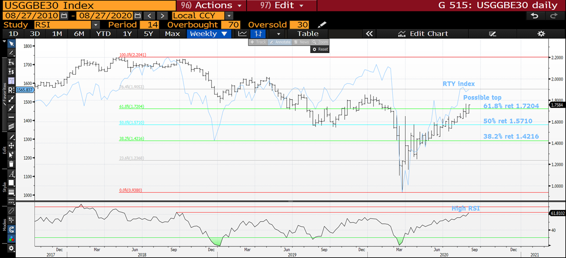Expand the Local CCY currency dropdown
Screen dimensions: 566x258
tap(230, 16)
